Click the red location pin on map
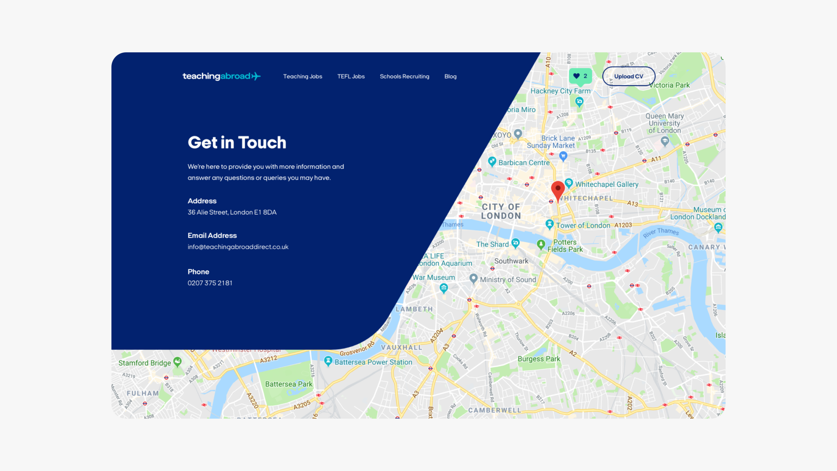Viewport: 837px width, 471px height. 558,191
